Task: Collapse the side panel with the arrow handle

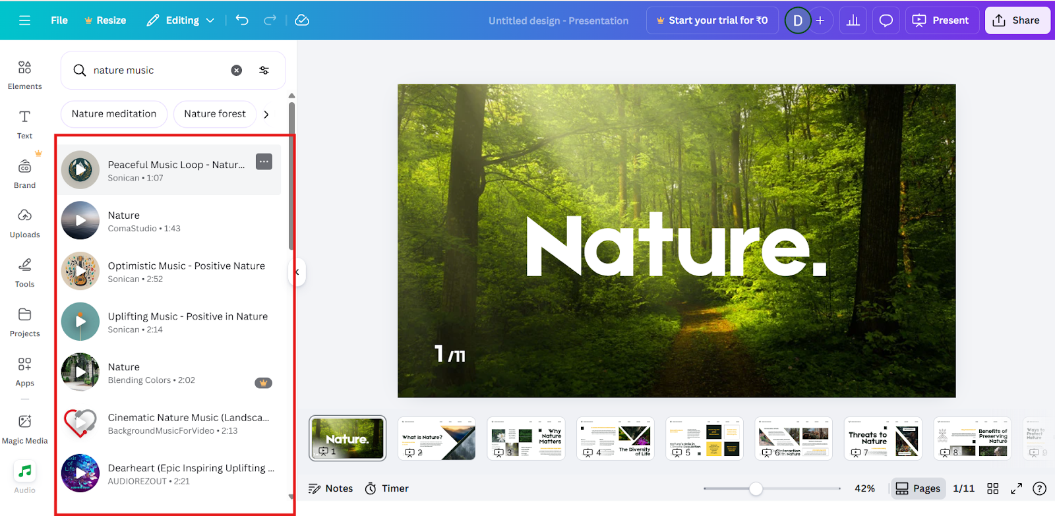Action: [297, 272]
